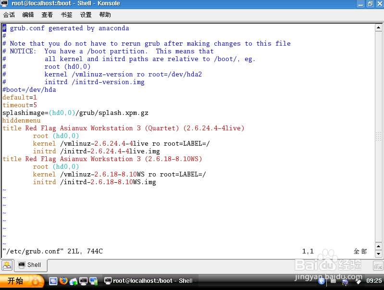
Task: Click the '全部' indicator in status line
Action: (360, 251)
